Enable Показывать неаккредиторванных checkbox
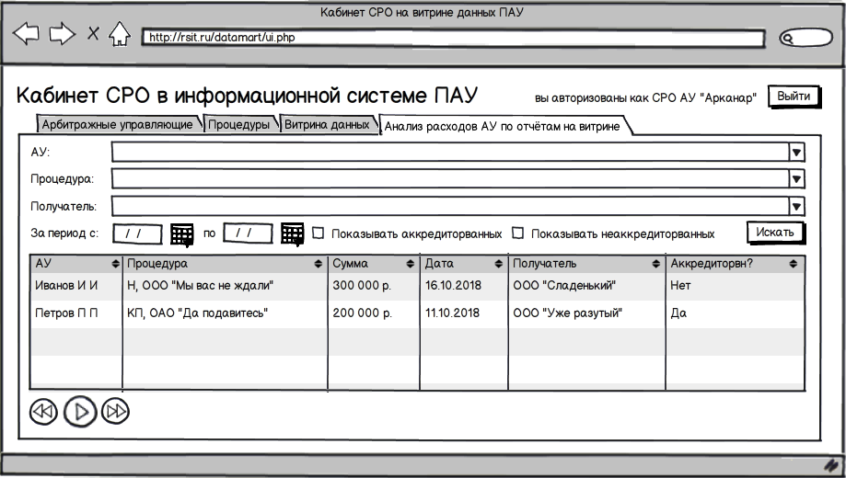Viewport: 846px width, 478px height. tap(517, 233)
